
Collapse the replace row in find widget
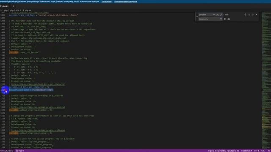pyautogui.click(x=197, y=17)
